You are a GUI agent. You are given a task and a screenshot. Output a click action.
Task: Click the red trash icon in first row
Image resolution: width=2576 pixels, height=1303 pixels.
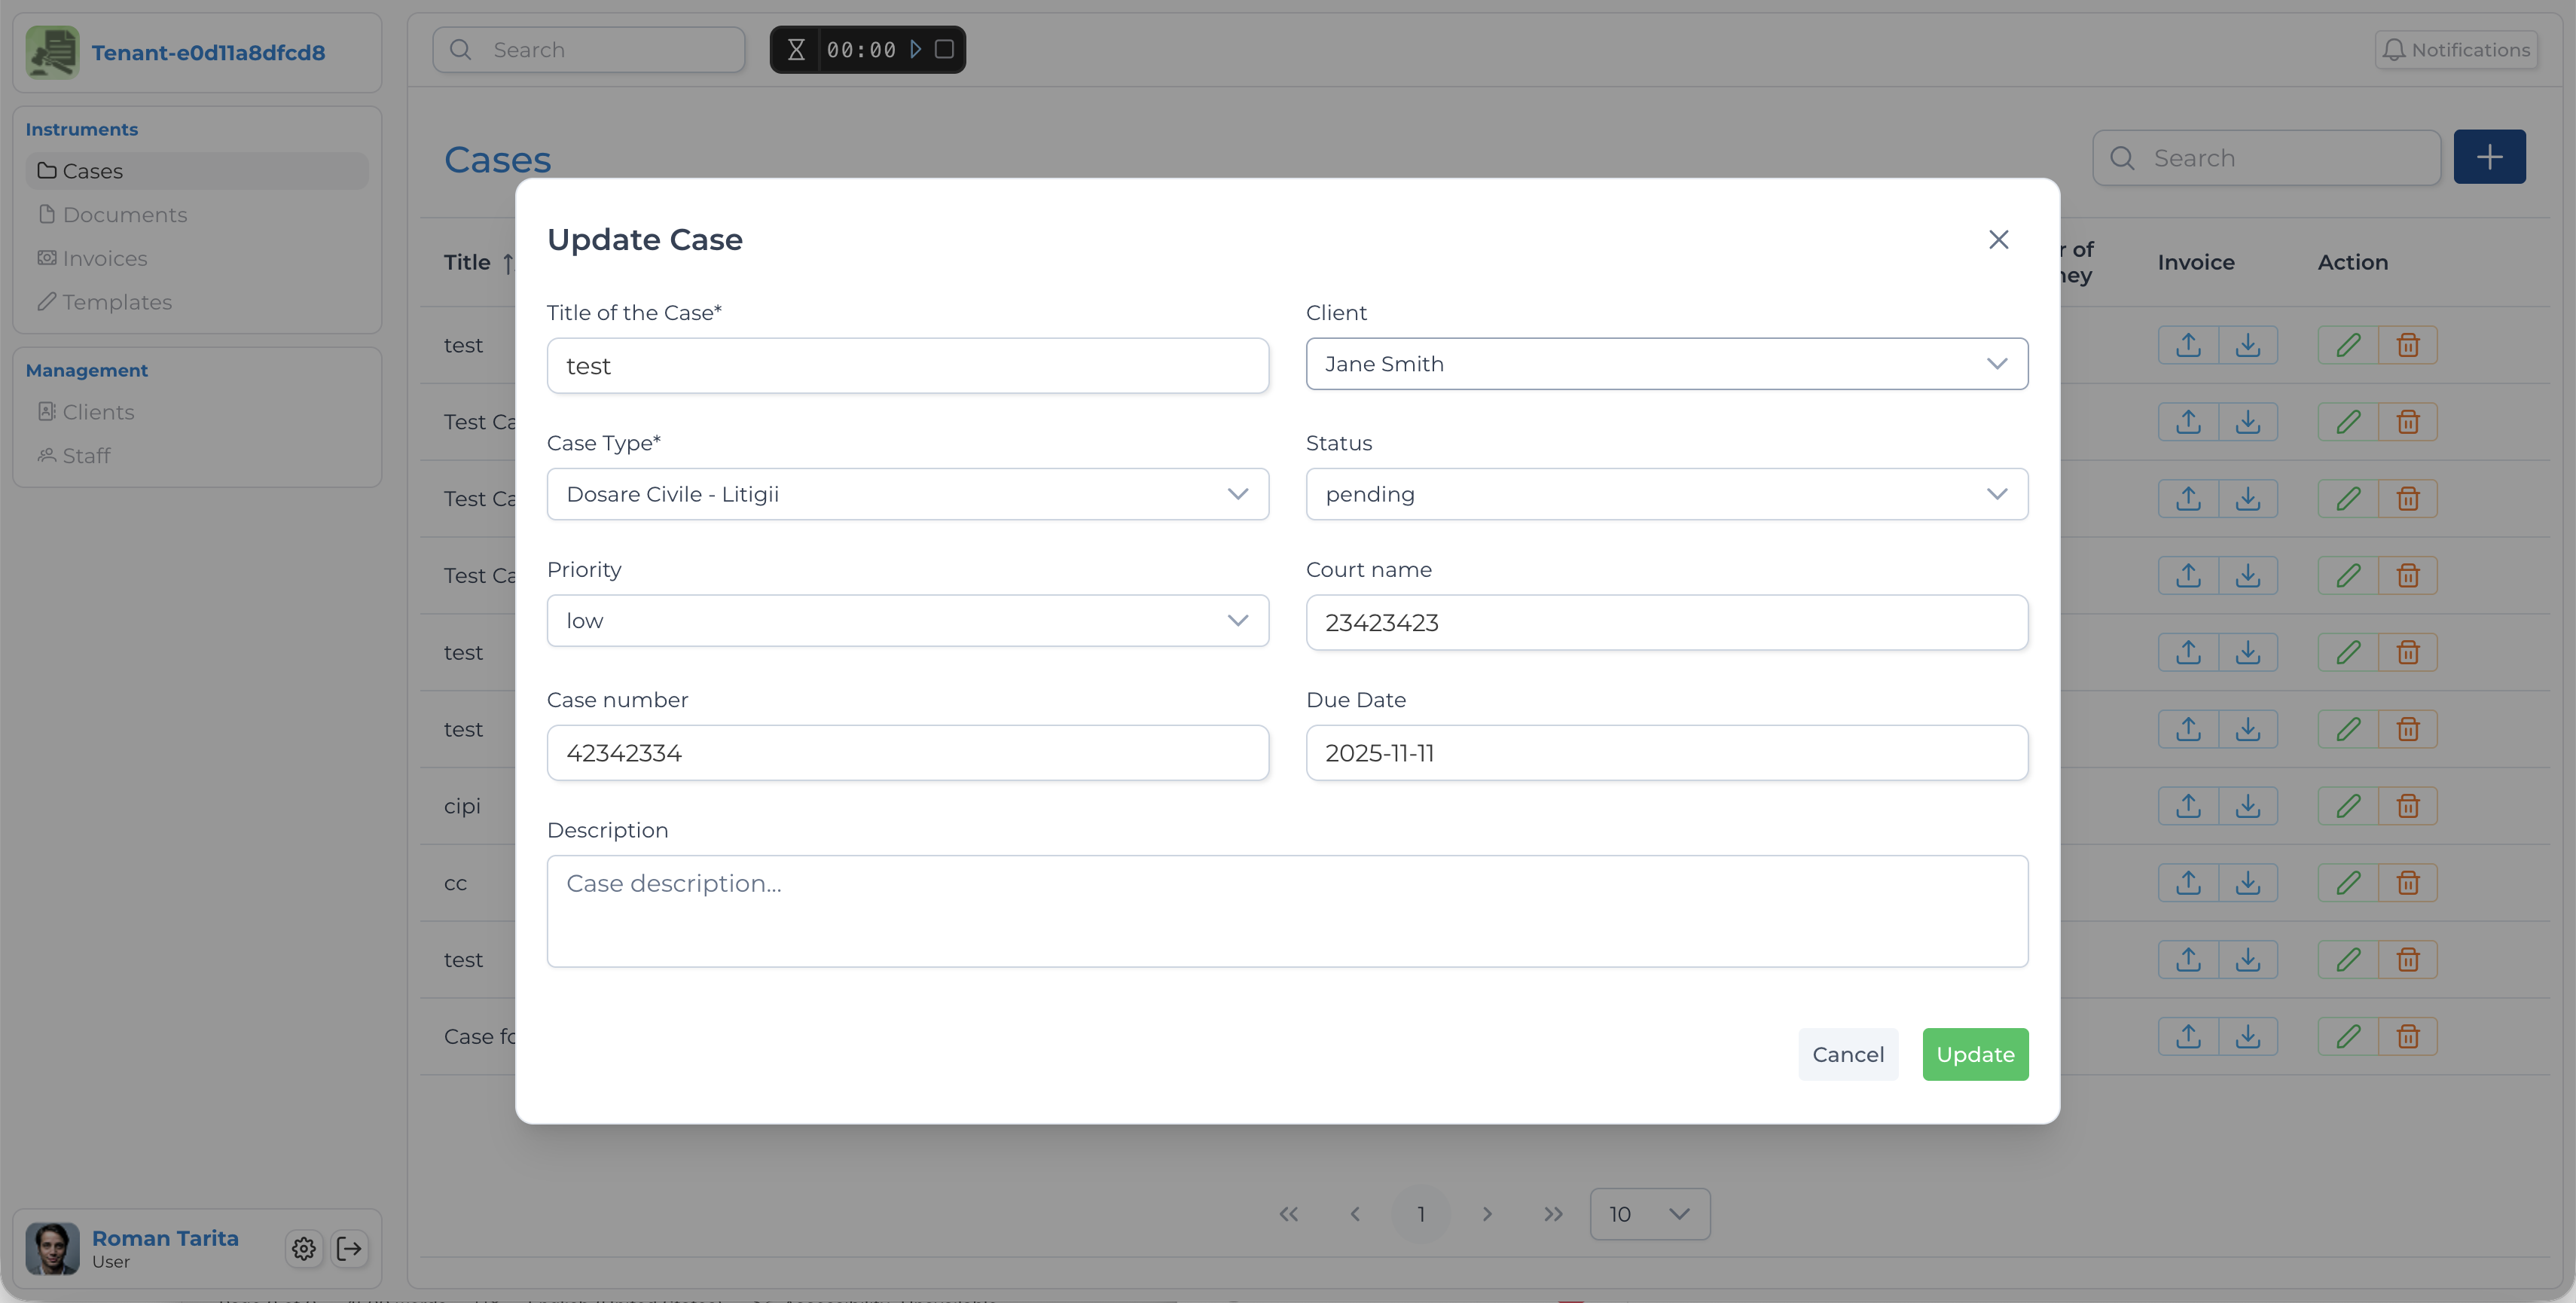click(x=2407, y=345)
